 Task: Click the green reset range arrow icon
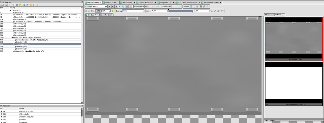218,11
